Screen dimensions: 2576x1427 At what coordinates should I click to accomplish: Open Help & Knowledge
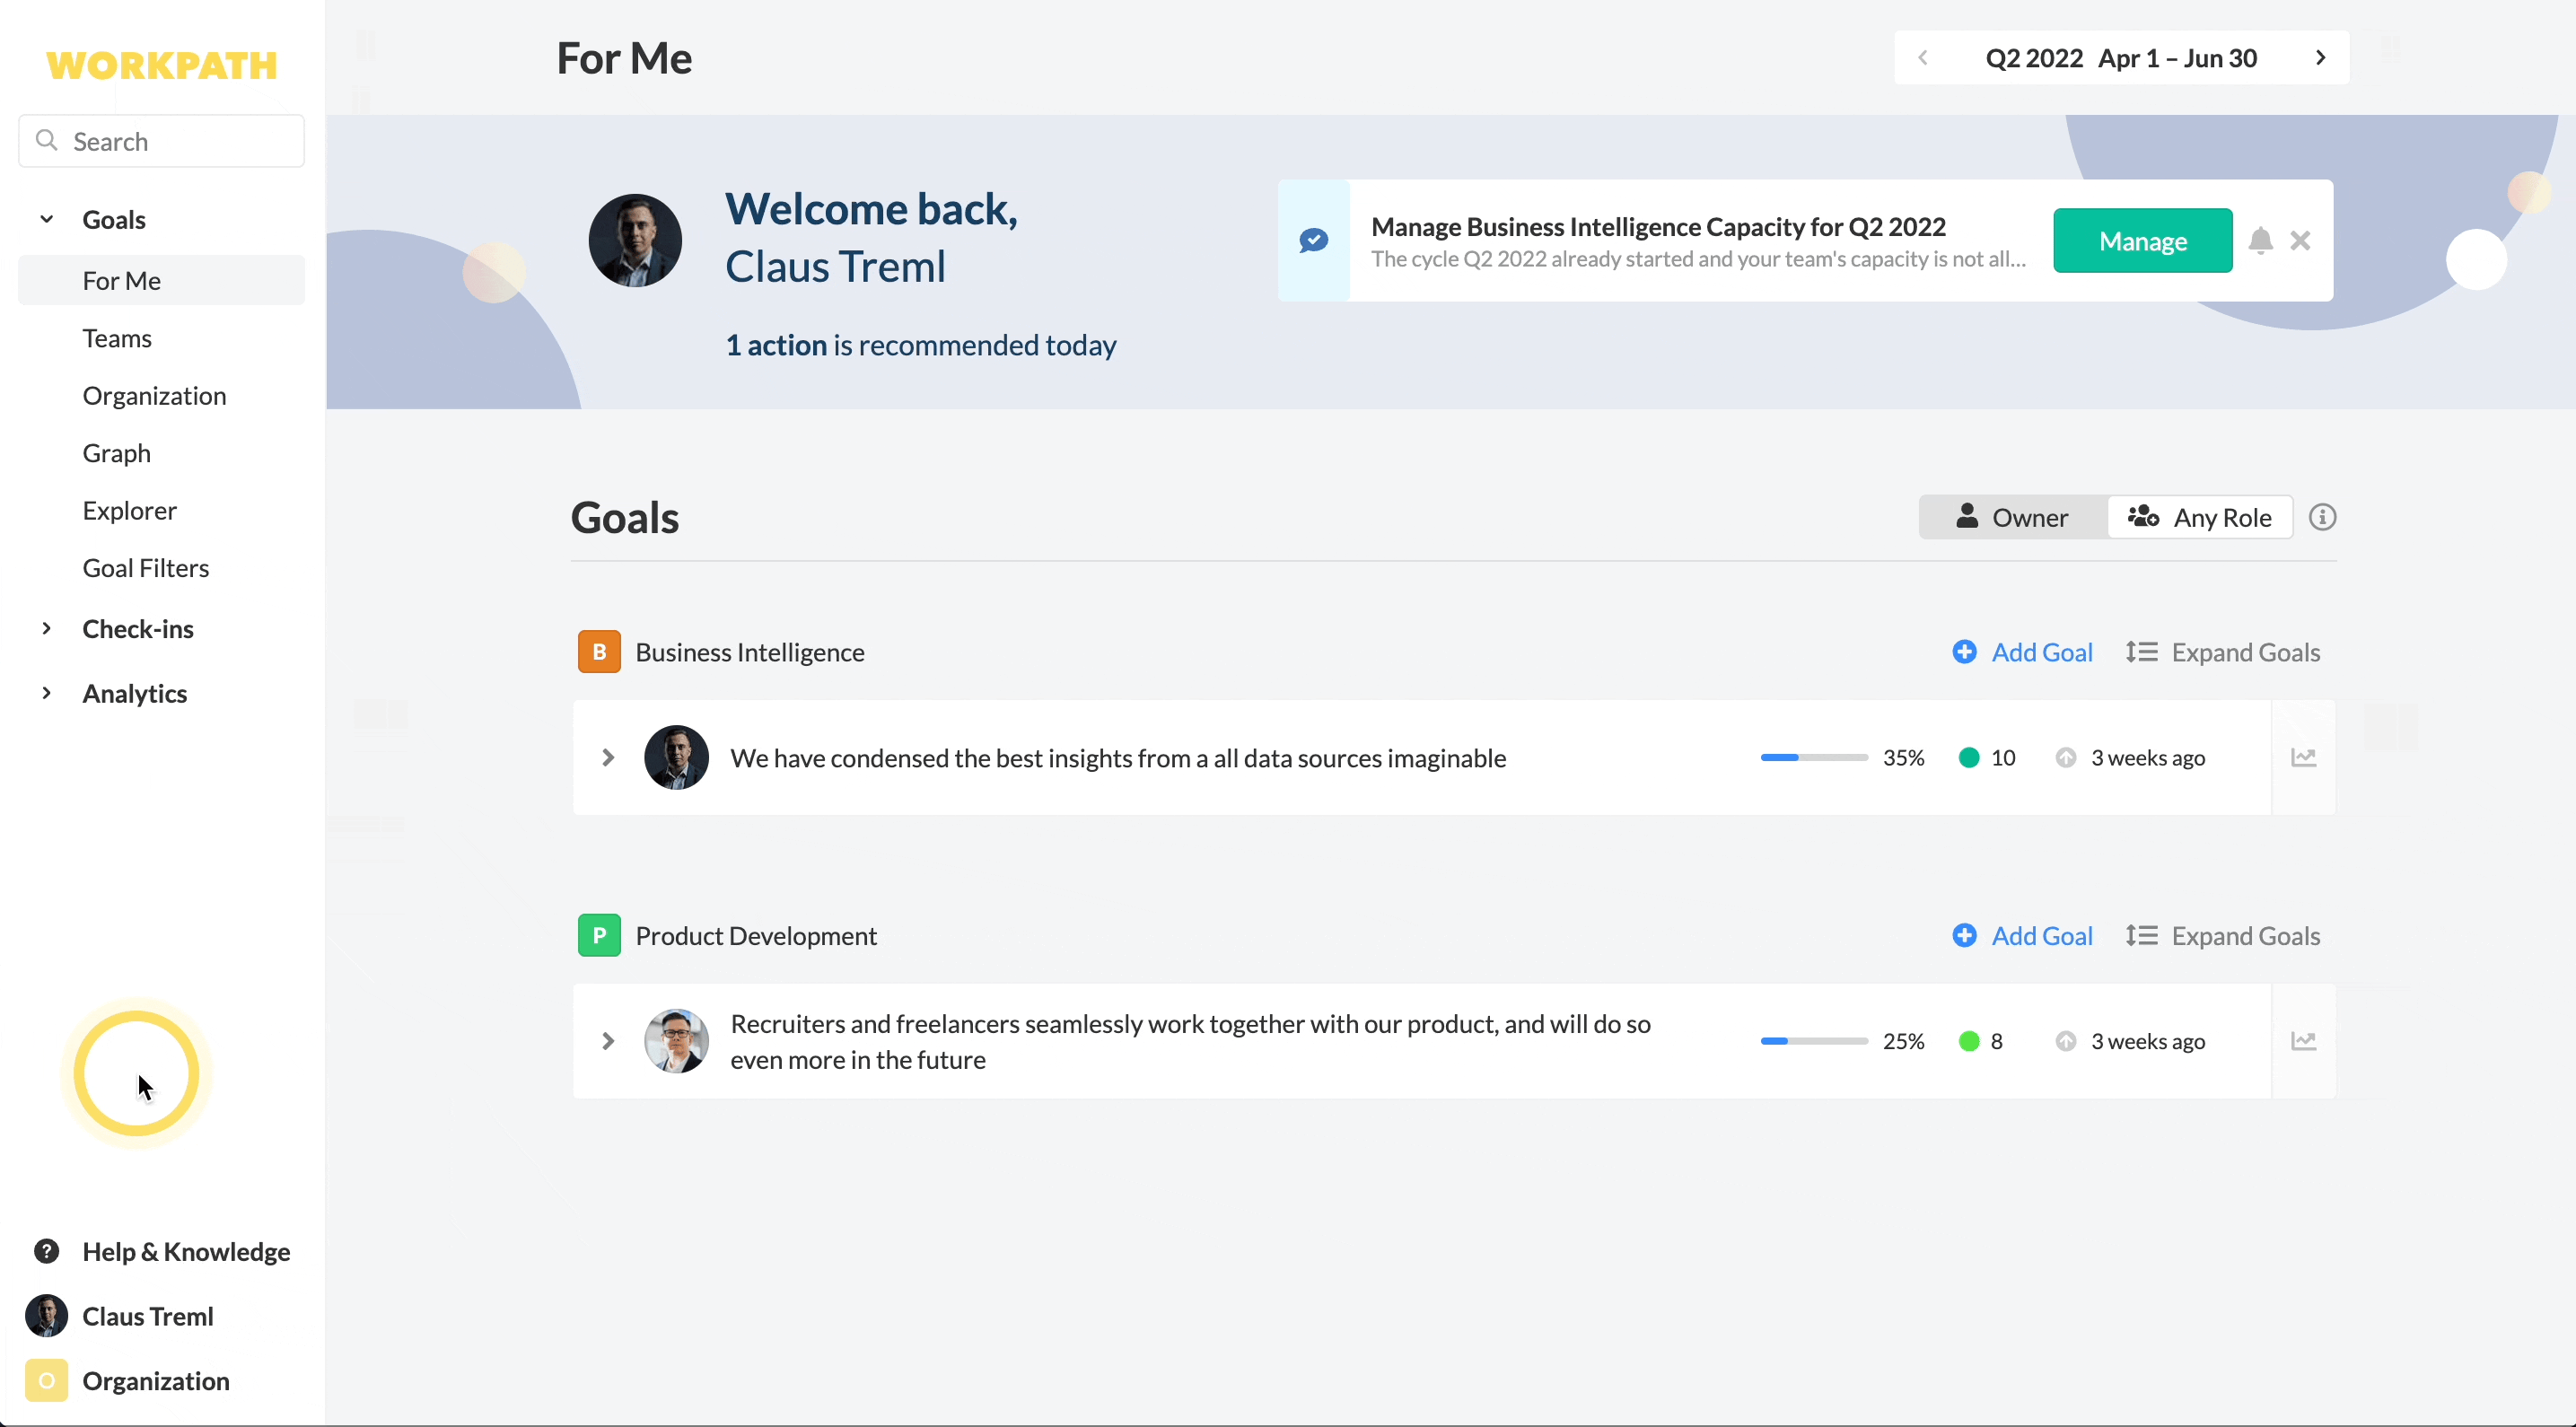click(x=186, y=1251)
